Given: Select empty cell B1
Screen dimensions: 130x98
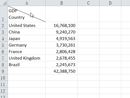Looking at the screenshot, I should (x=61, y=14).
